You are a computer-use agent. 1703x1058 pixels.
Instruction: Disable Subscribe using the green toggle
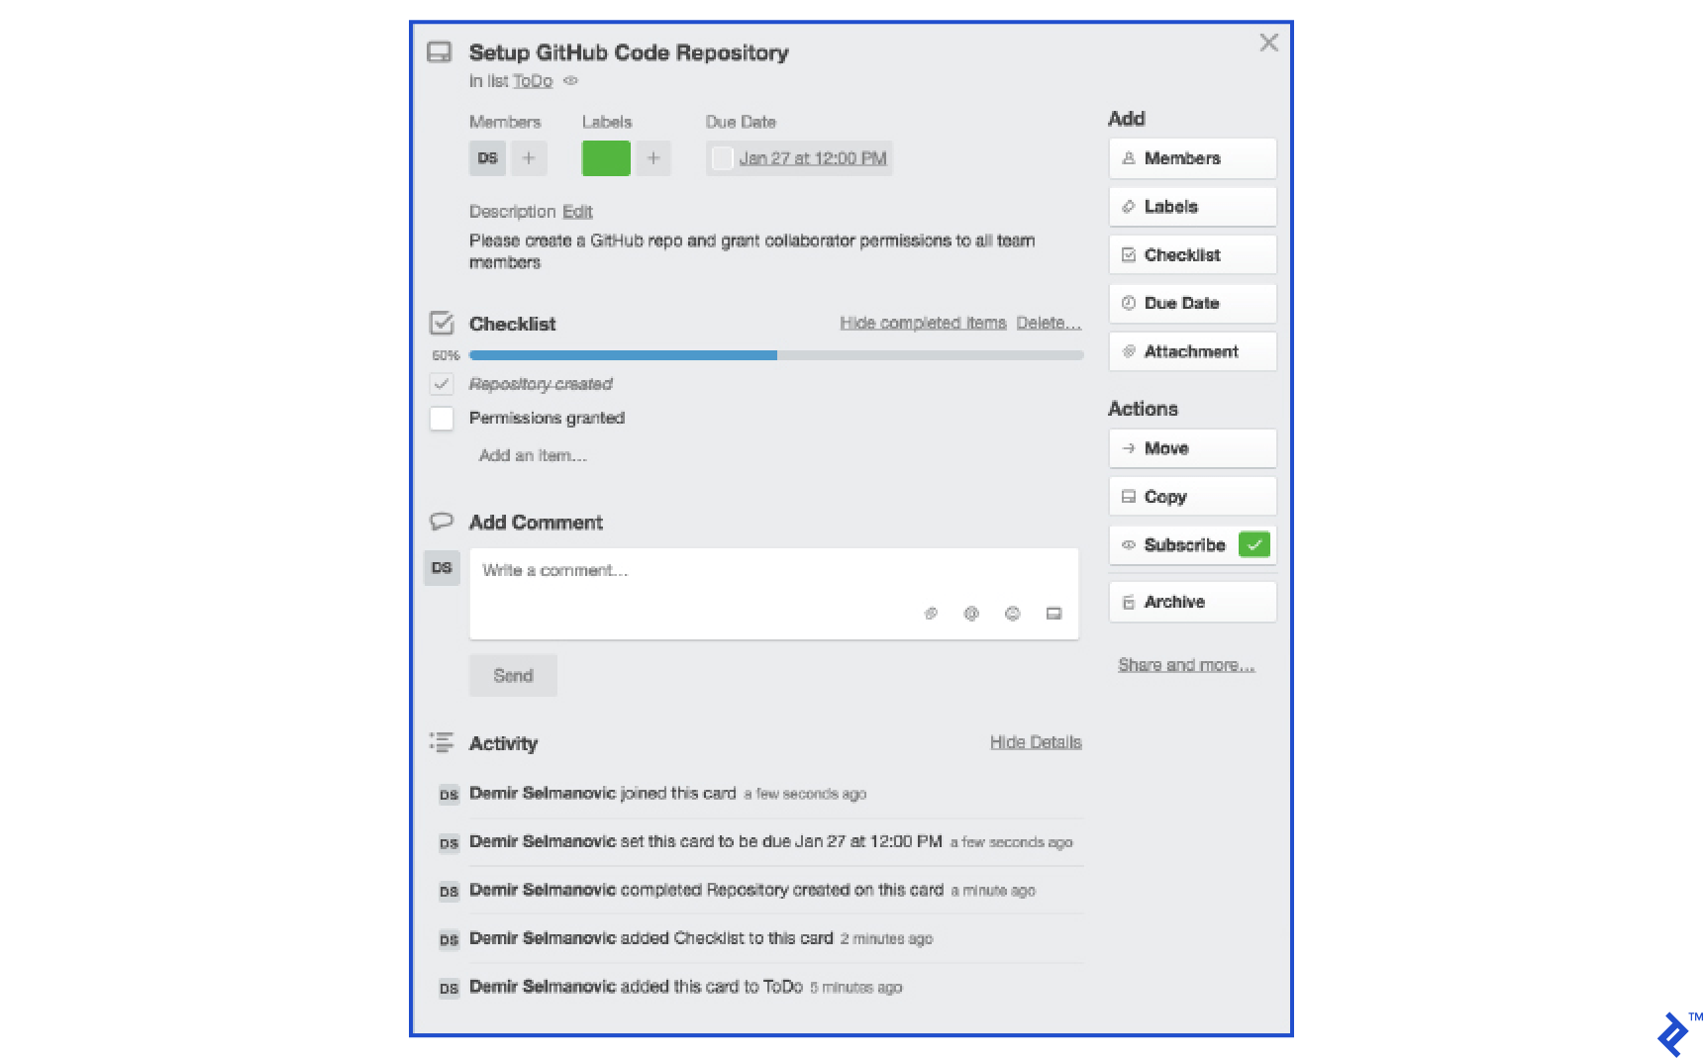click(1253, 544)
